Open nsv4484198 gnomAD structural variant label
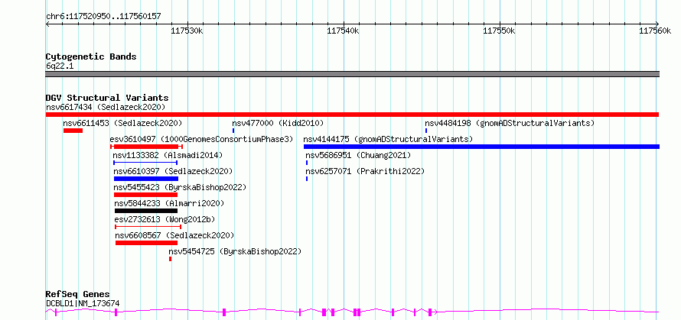This screenshot has height=320, width=681. [510, 123]
